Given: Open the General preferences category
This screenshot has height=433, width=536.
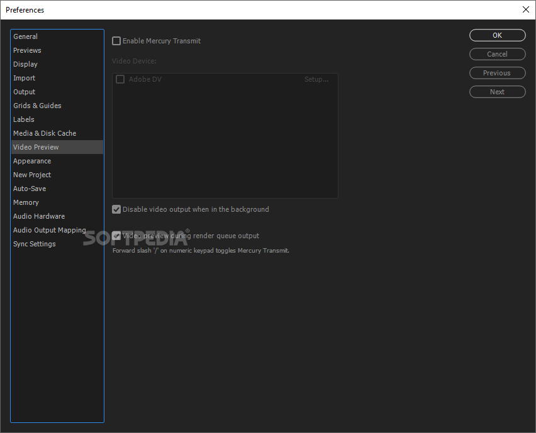Looking at the screenshot, I should [x=57, y=36].
